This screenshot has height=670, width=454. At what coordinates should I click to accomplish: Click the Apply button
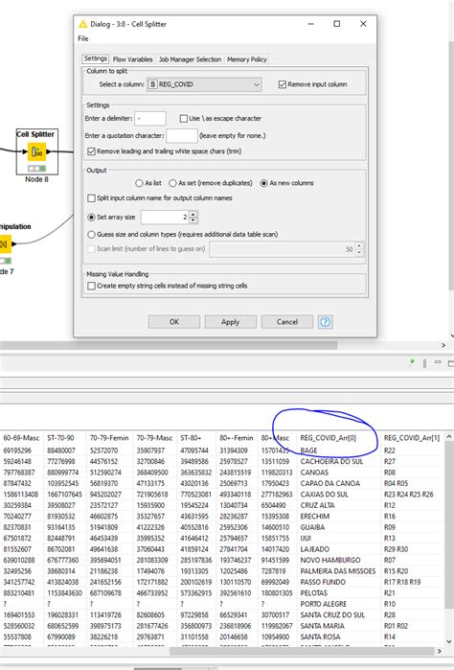tap(231, 322)
